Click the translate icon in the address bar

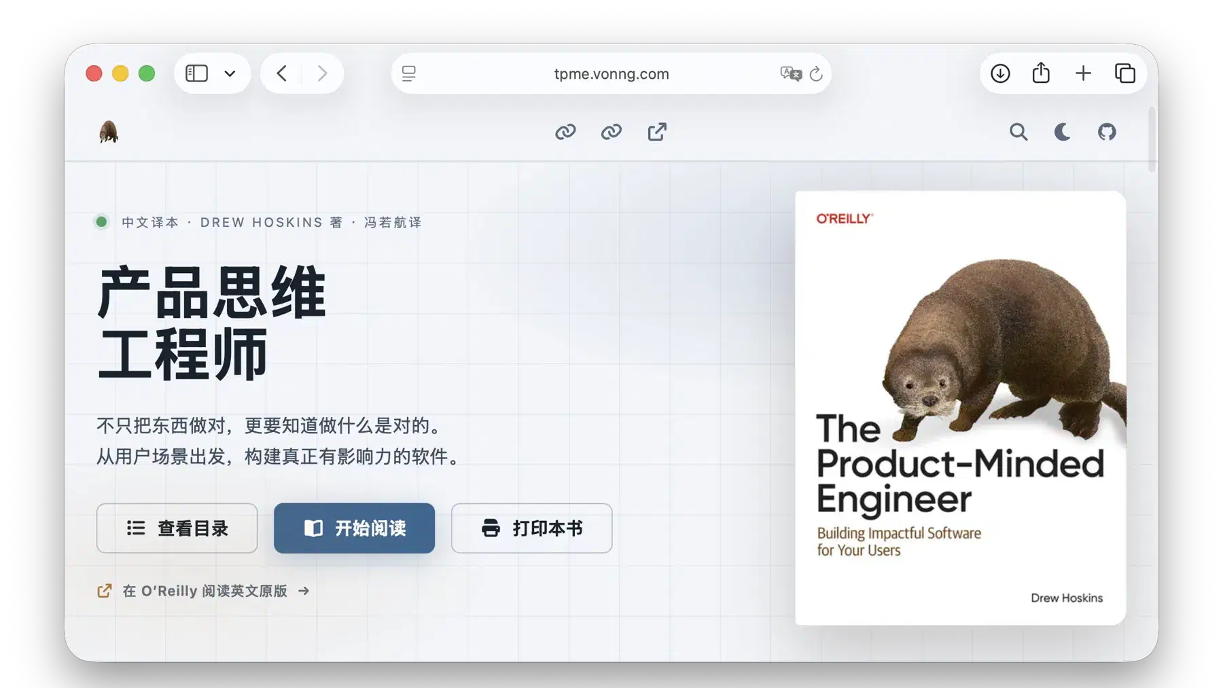coord(791,73)
